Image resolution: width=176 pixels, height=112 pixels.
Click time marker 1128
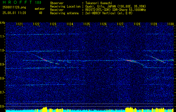[x=137, y=24]
